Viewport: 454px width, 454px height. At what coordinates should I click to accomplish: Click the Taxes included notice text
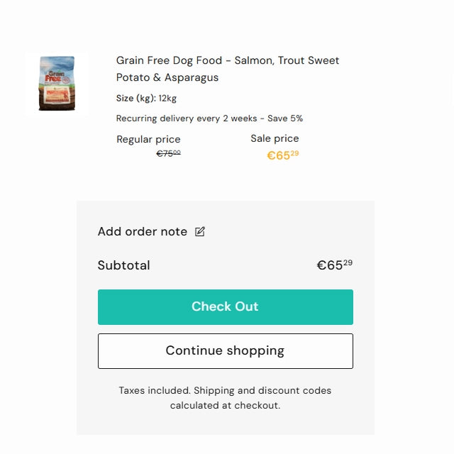[155, 390]
